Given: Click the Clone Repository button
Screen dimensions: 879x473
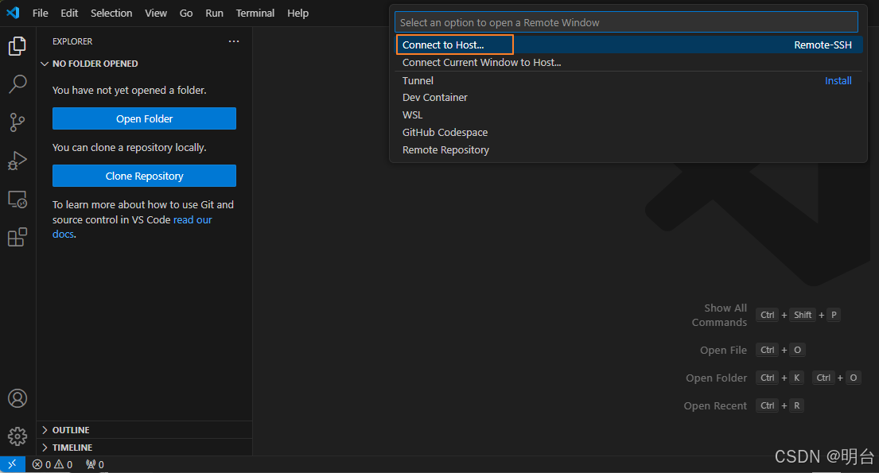Looking at the screenshot, I should pos(144,176).
